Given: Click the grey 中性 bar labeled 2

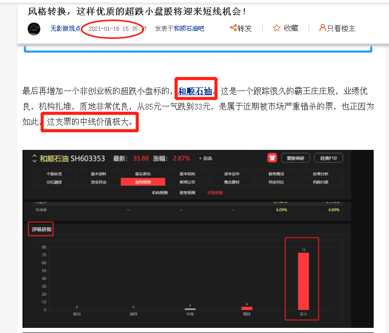Looking at the screenshot, I should (190, 309).
